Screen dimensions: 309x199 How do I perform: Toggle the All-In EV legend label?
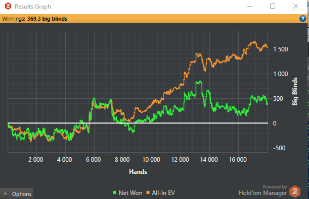(163, 193)
